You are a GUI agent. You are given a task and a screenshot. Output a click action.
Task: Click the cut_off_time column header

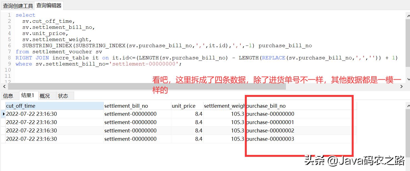point(21,105)
